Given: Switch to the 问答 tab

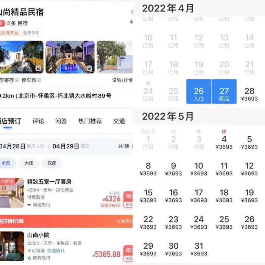Looking at the screenshot, I should pyautogui.click(x=61, y=121).
